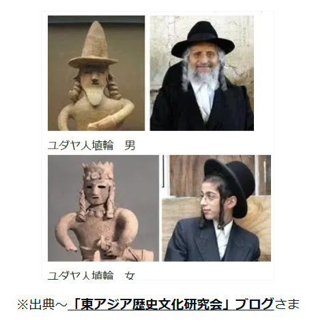Click the haniwa figure with pointed hat image

pyautogui.click(x=96, y=73)
